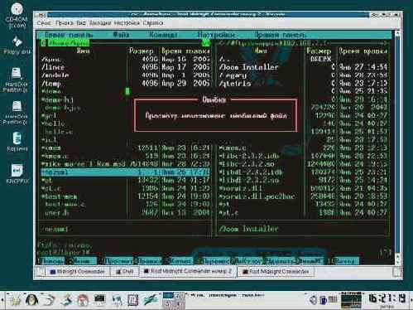The width and height of the screenshot is (413, 310).
Task: Click the Konsole scrollbar up arrow
Action: pos(397,33)
